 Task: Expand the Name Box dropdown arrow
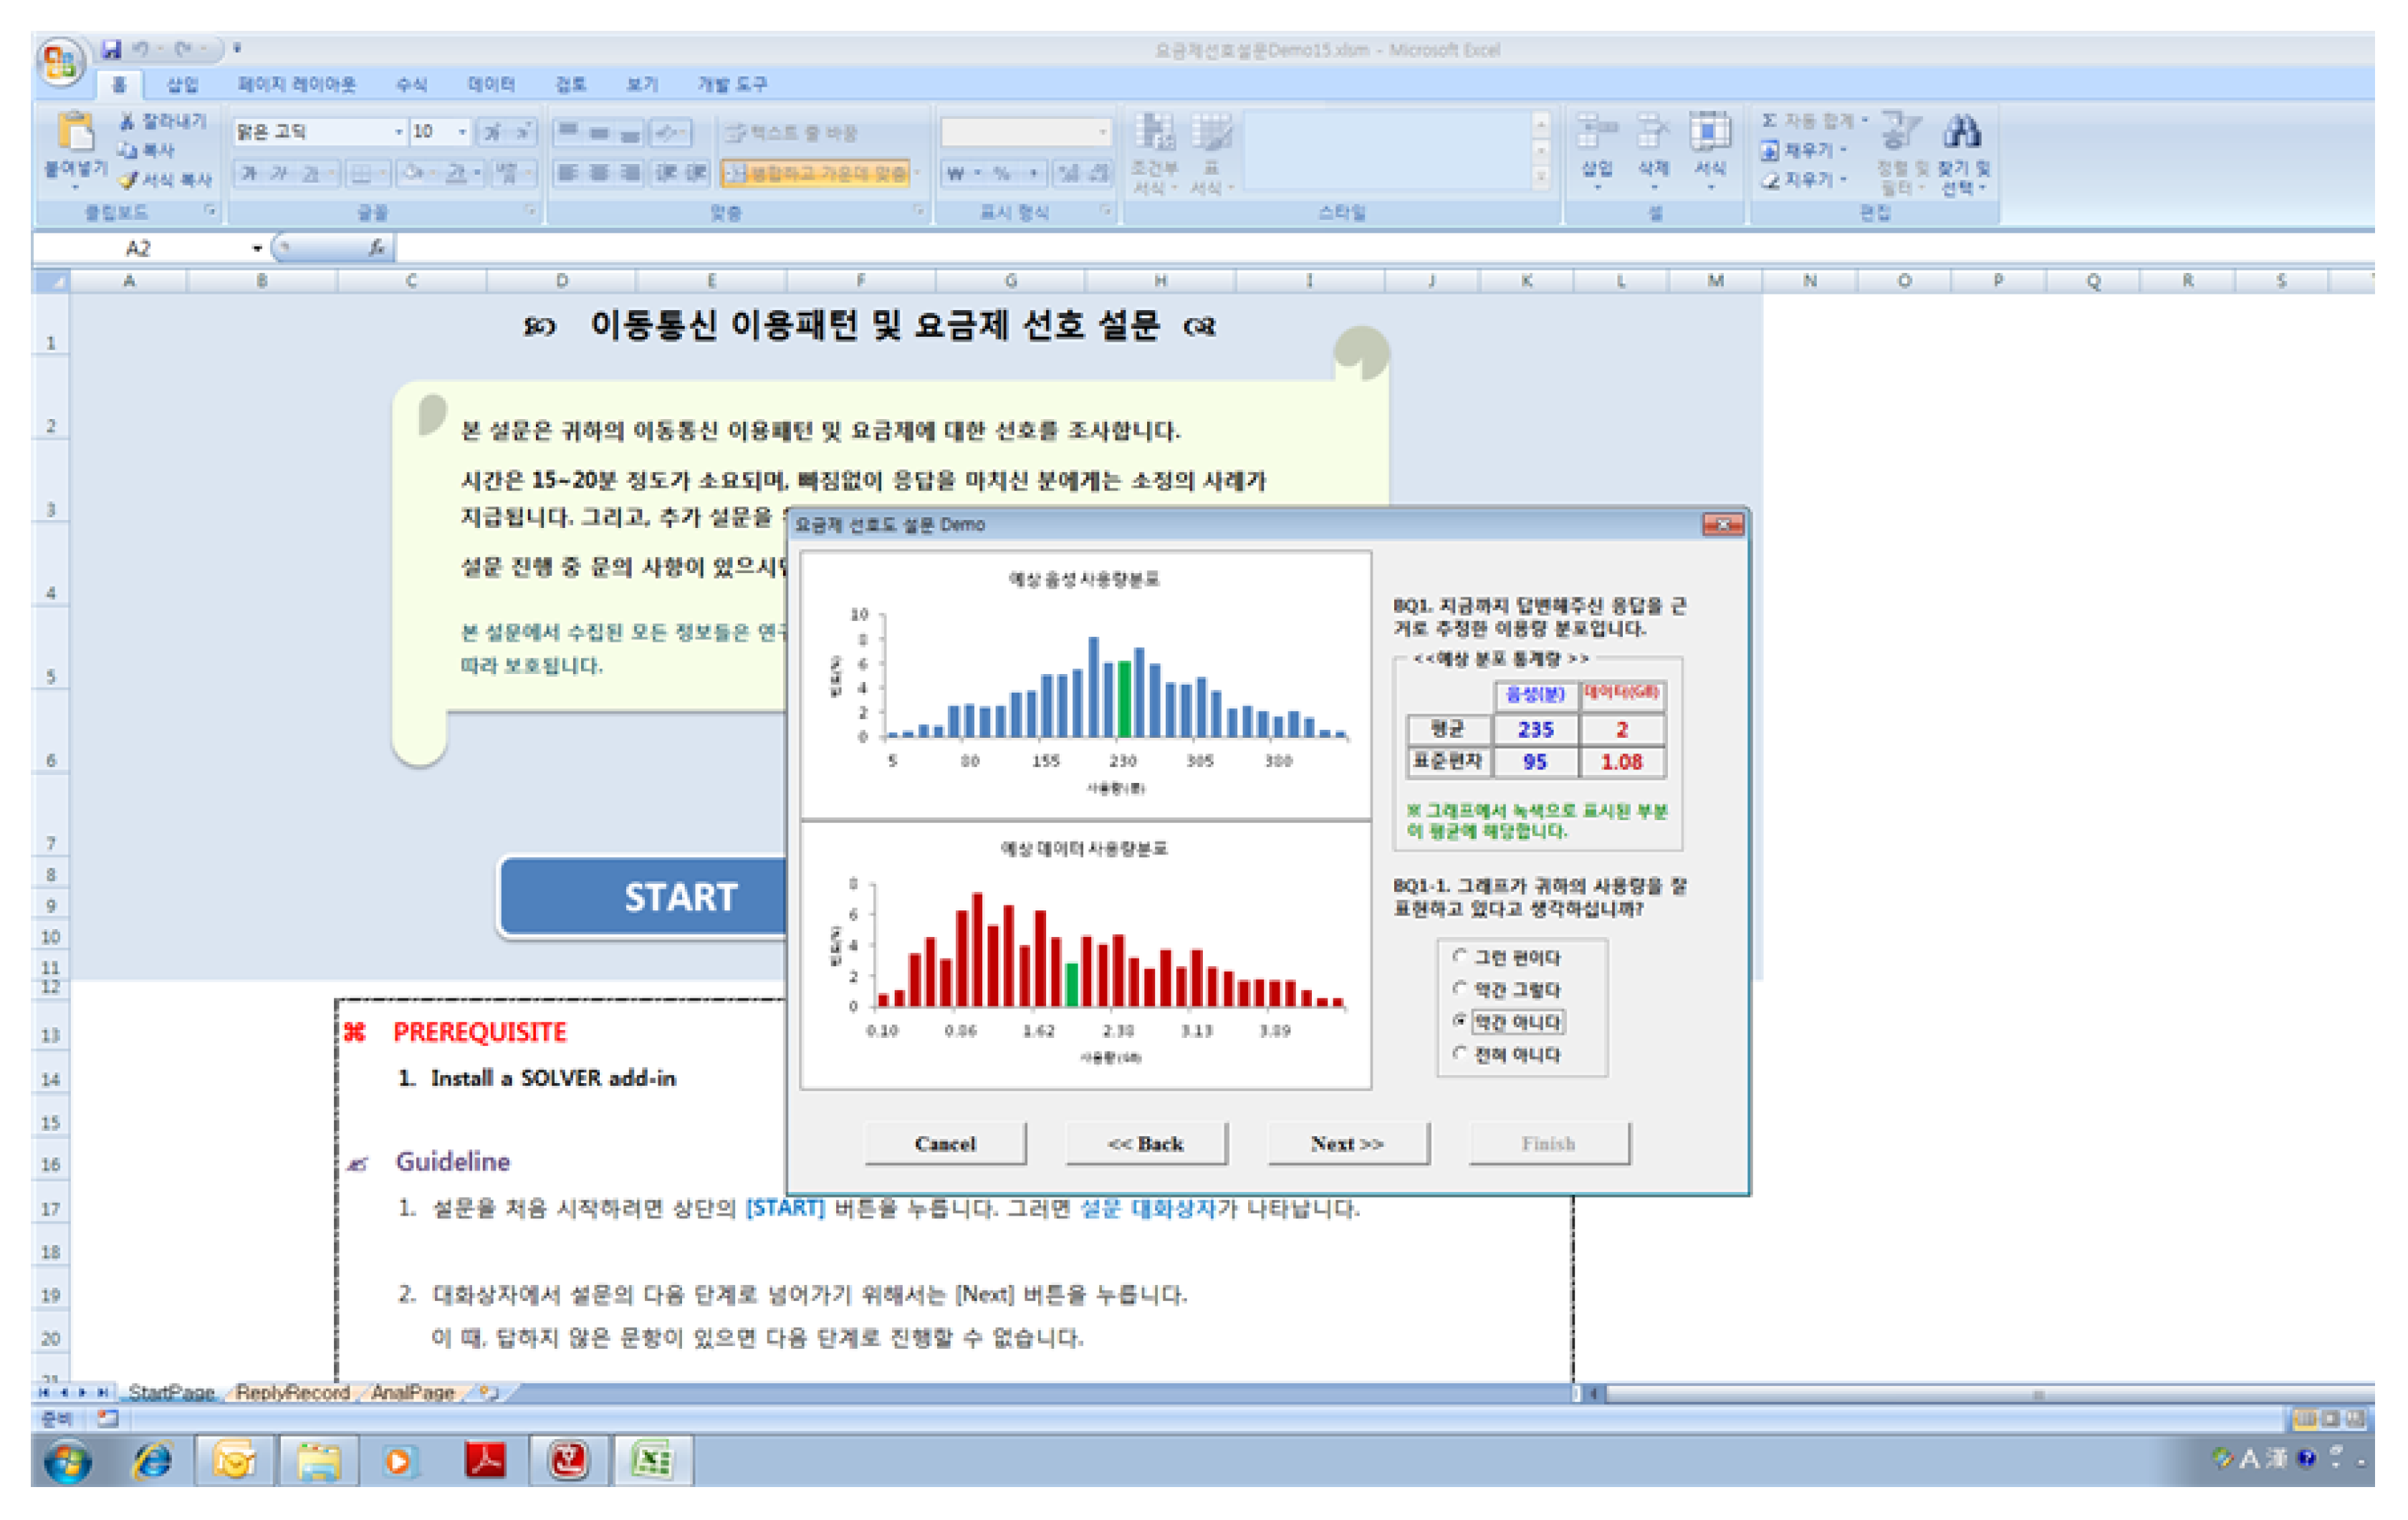(257, 248)
